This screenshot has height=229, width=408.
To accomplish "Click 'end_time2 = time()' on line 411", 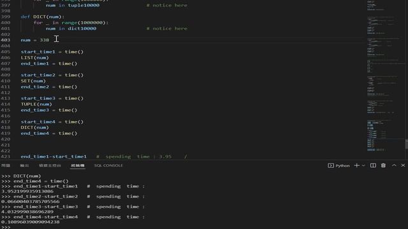I will tap(49, 87).
